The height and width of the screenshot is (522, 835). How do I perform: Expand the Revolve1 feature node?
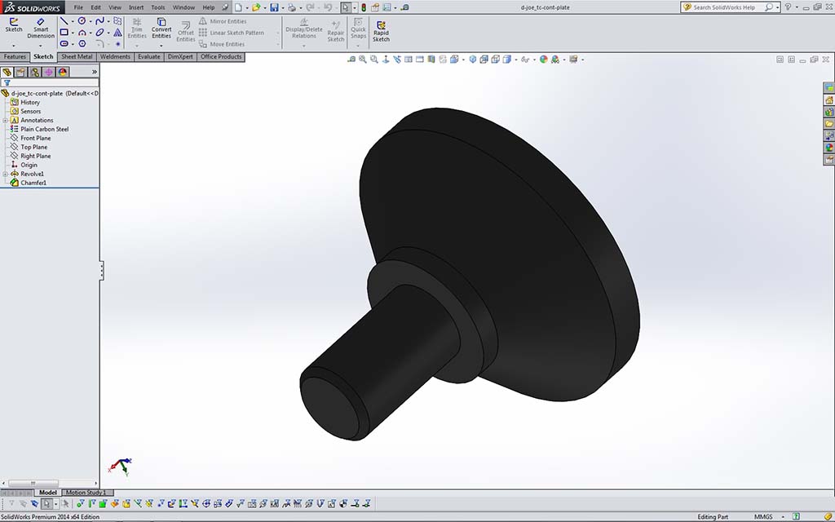click(6, 175)
